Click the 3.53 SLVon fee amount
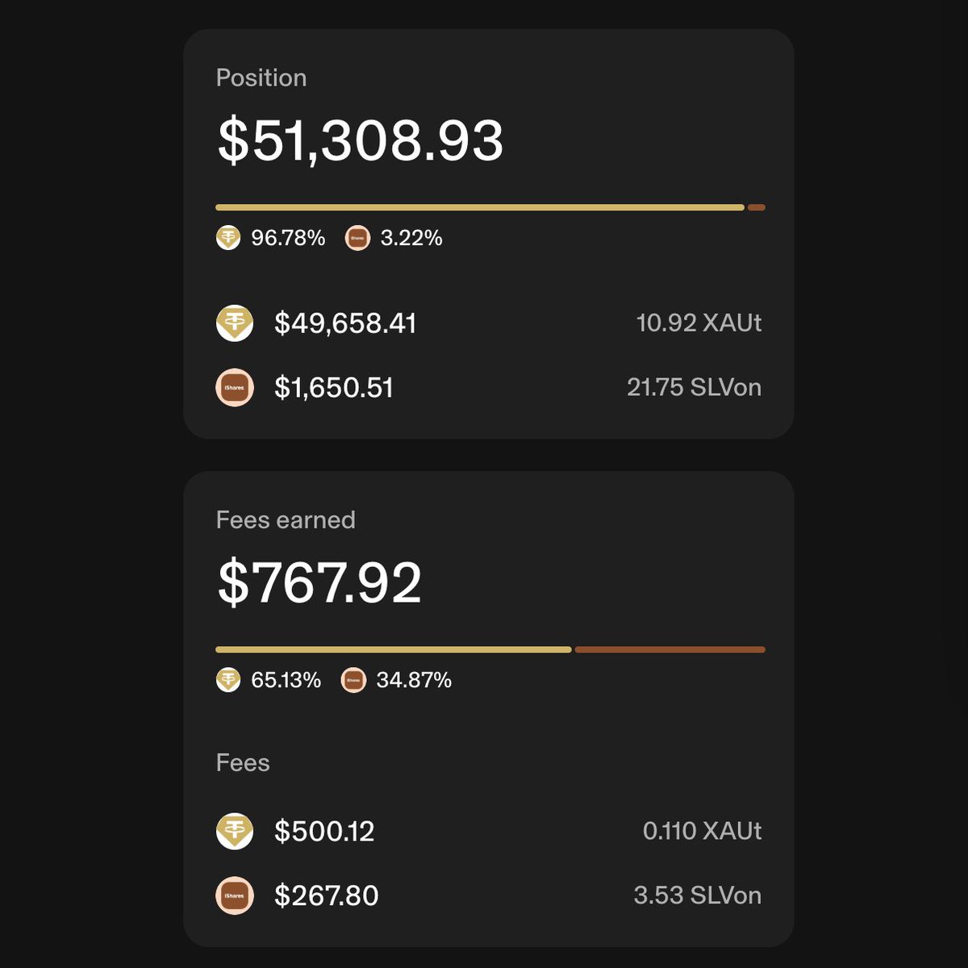 point(698,895)
